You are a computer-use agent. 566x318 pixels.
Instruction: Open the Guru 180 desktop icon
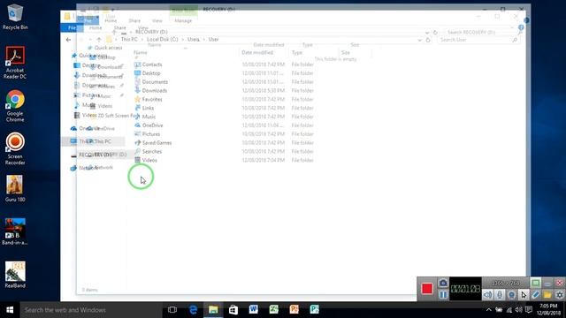tap(15, 188)
